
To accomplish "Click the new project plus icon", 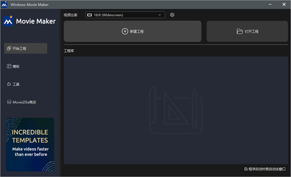I will pos(125,31).
